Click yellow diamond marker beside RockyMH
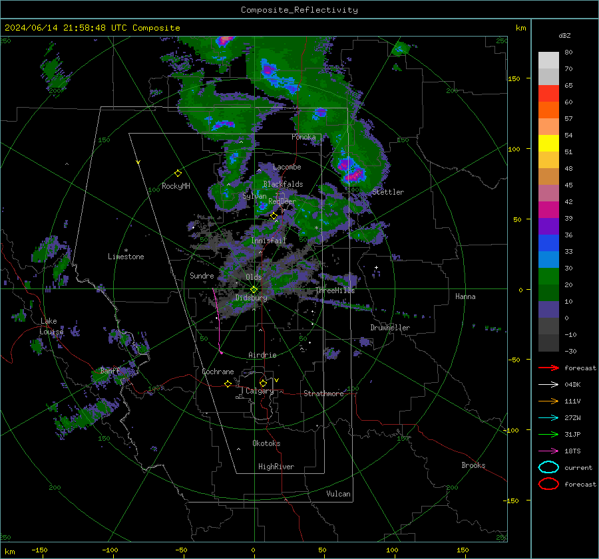Image resolution: width=599 pixels, height=559 pixels. tap(178, 173)
